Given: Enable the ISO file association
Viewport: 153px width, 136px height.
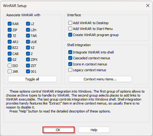Looking at the screenshot, I should point(9,66).
